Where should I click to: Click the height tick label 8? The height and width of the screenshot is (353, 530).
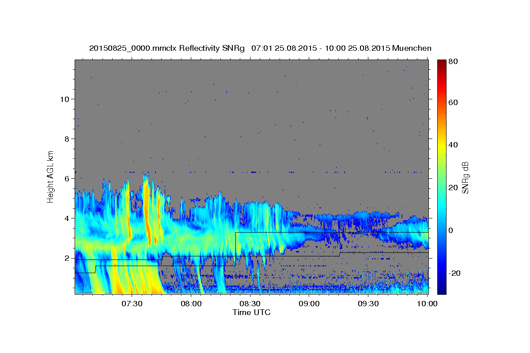coord(66,139)
